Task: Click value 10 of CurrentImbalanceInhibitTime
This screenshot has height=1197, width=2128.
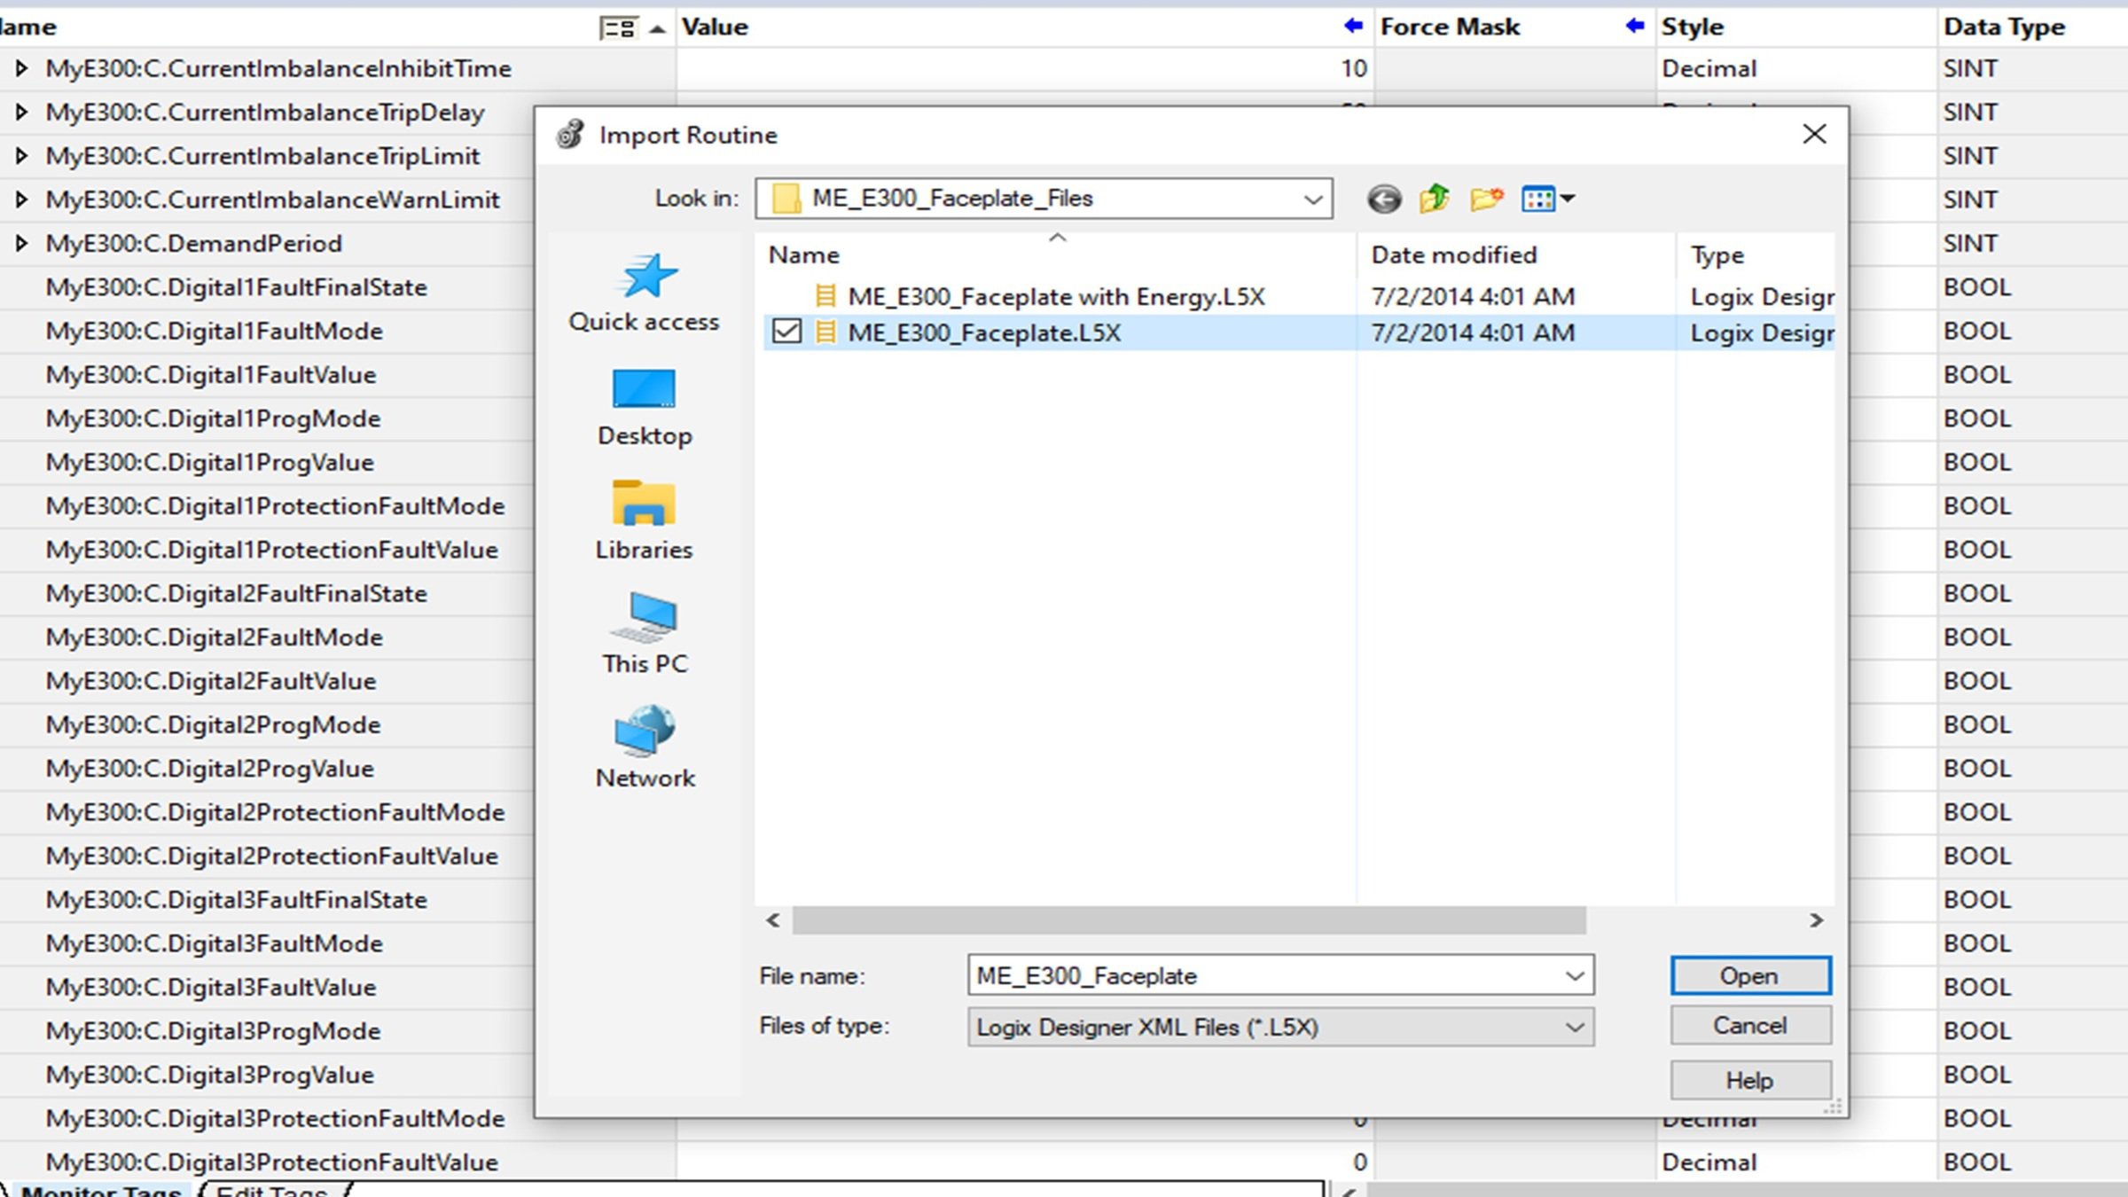Action: (x=1353, y=68)
